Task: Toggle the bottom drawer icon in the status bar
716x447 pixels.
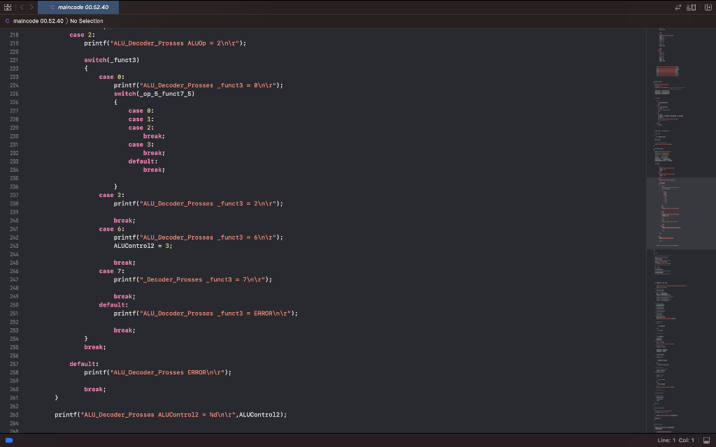Action: pyautogui.click(x=708, y=440)
